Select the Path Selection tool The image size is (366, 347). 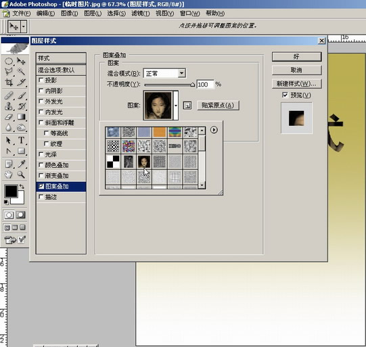(x=9, y=141)
